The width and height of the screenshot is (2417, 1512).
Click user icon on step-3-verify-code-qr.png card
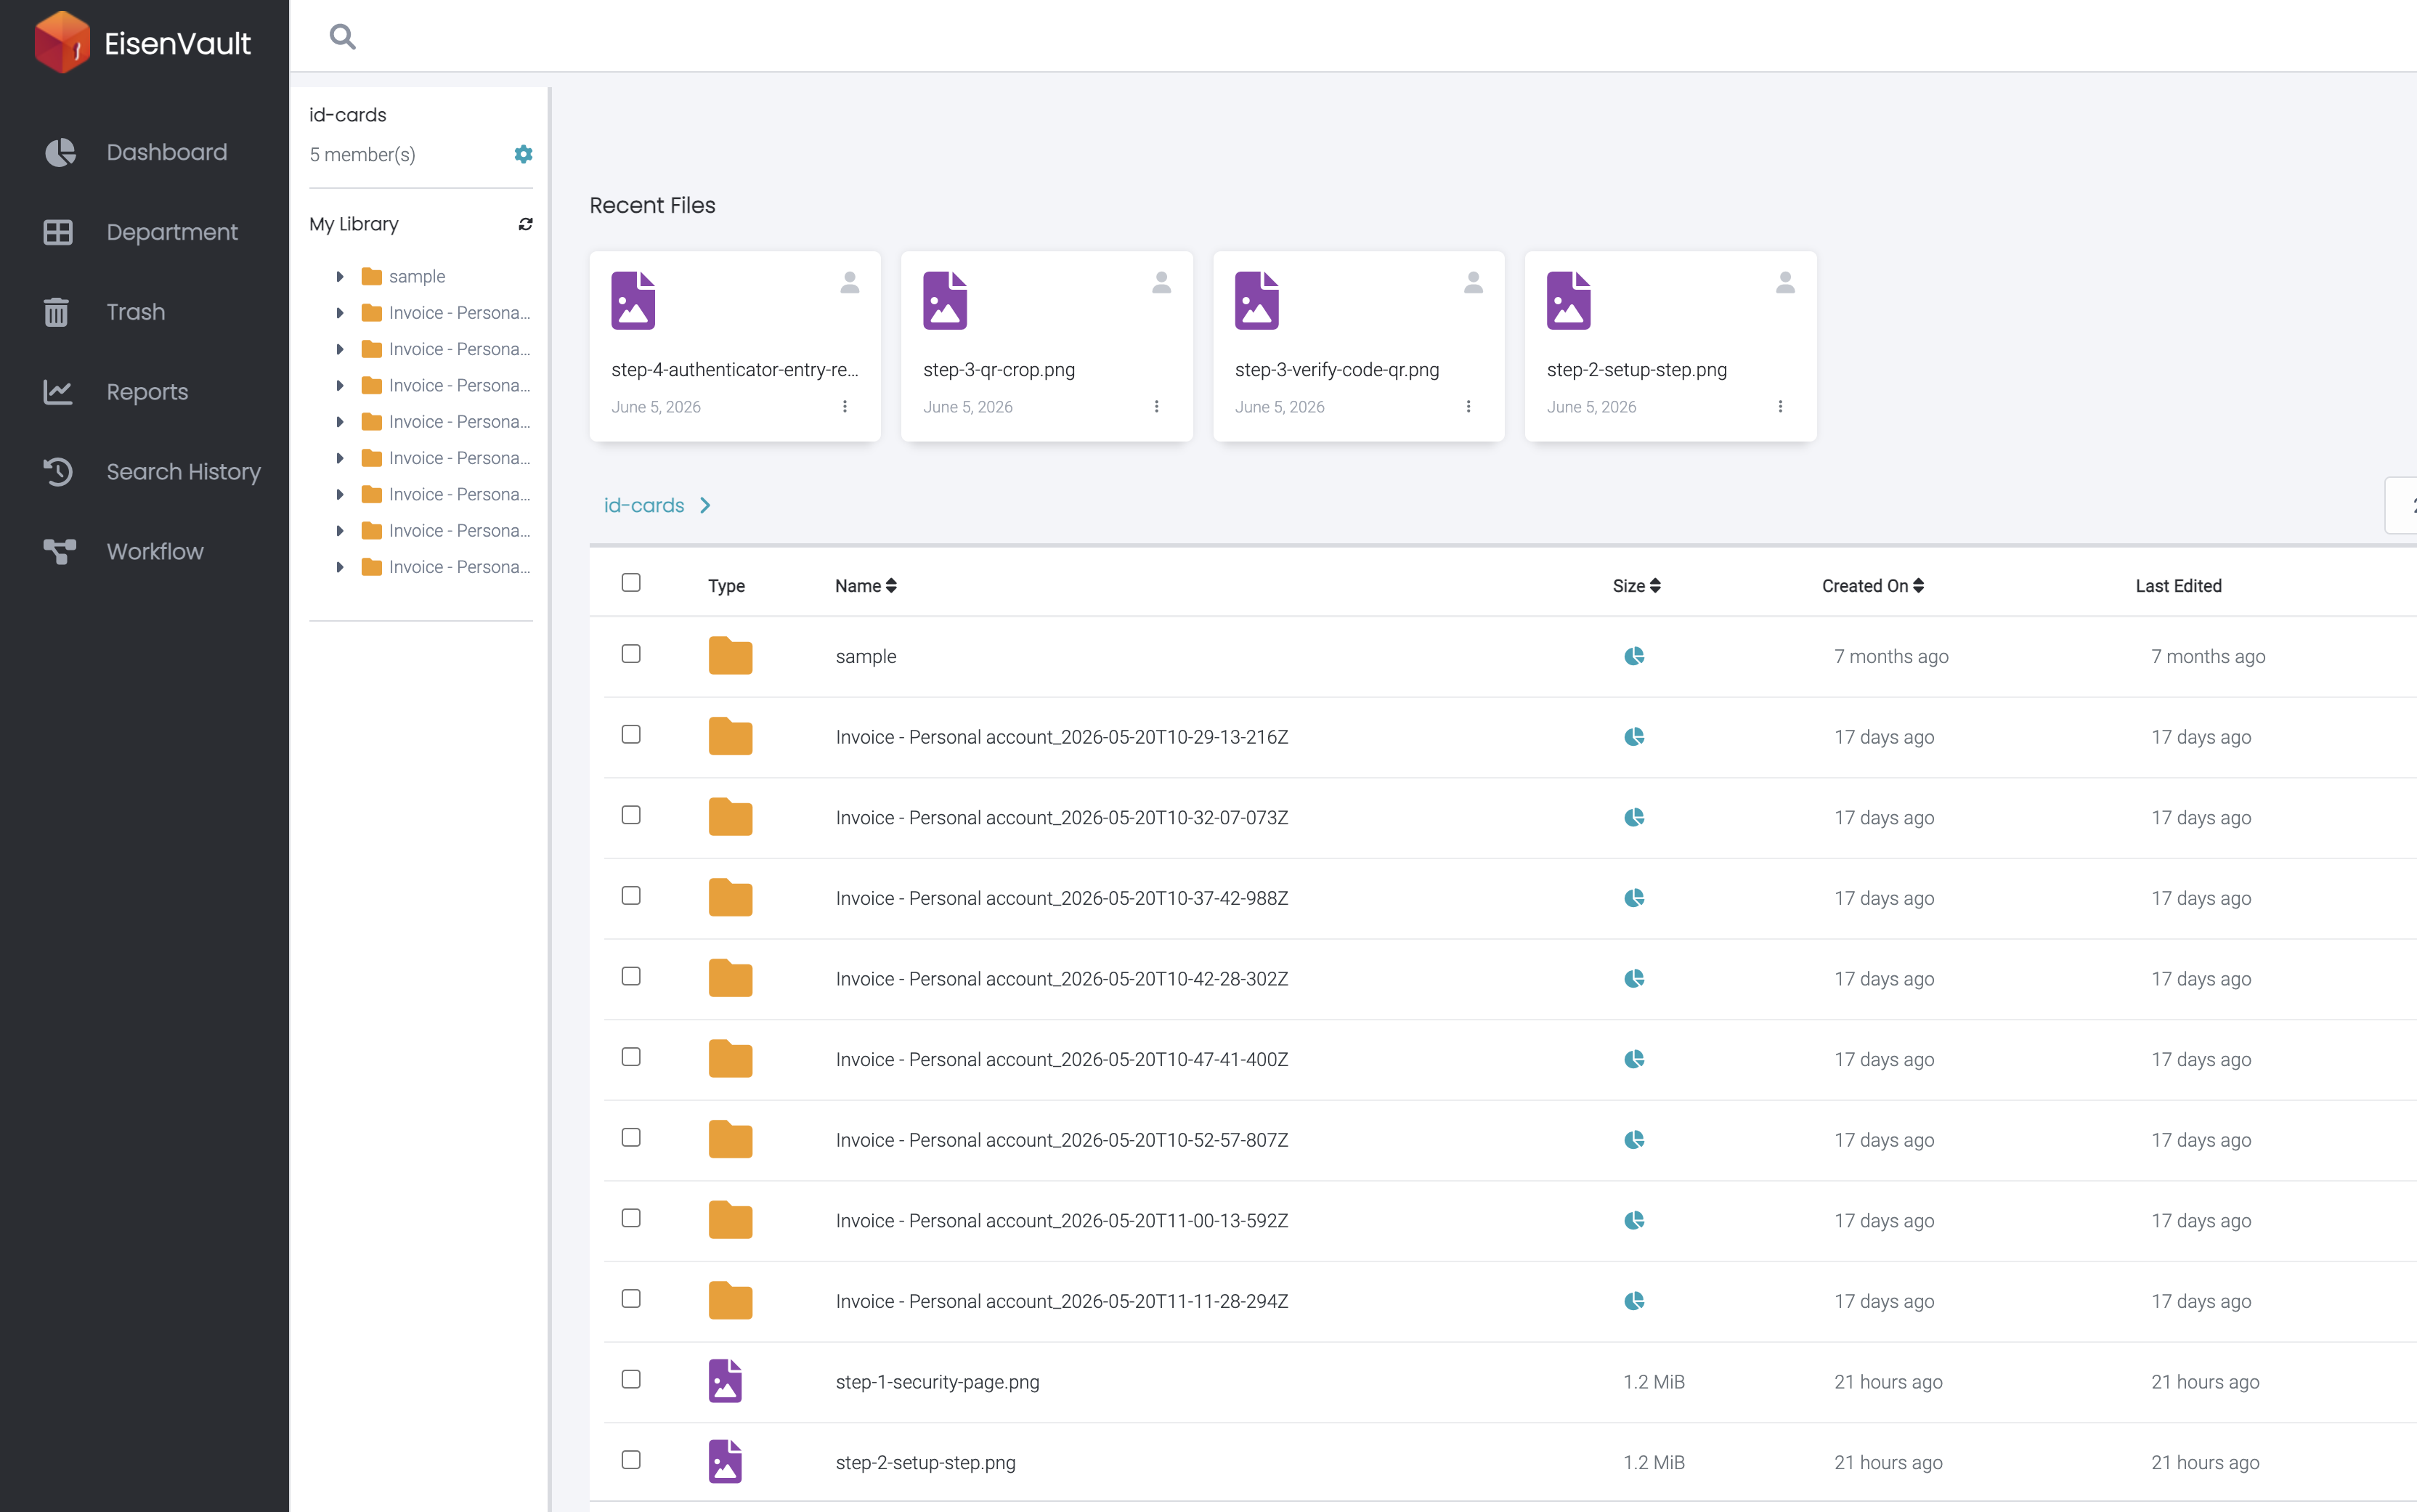click(1473, 283)
